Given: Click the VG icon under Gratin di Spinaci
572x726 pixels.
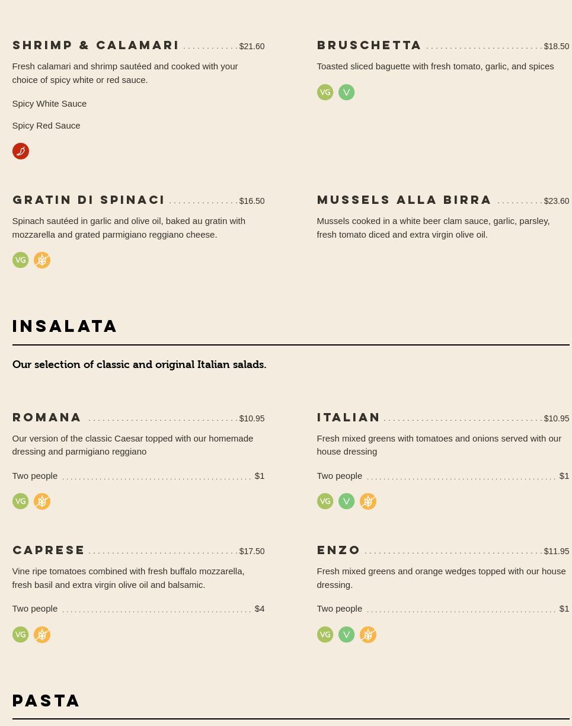Looking at the screenshot, I should [x=21, y=260].
